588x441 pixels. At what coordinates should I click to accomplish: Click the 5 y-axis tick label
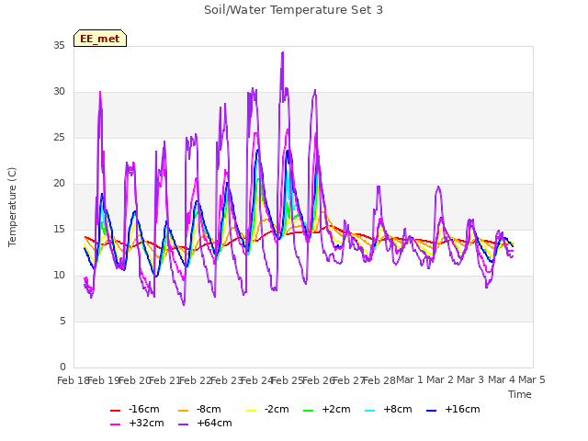[x=62, y=321]
